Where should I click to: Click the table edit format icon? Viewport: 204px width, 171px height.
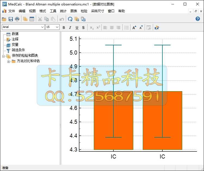pyautogui.click(x=149, y=28)
